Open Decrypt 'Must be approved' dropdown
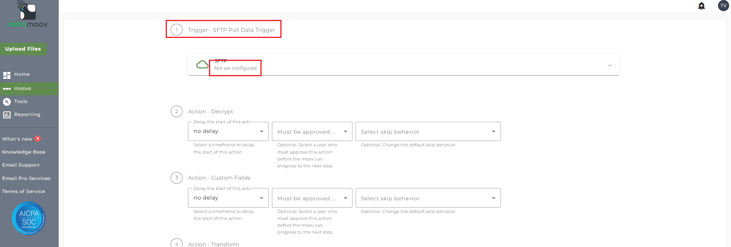Image resolution: width=731 pixels, height=247 pixels. (312, 132)
